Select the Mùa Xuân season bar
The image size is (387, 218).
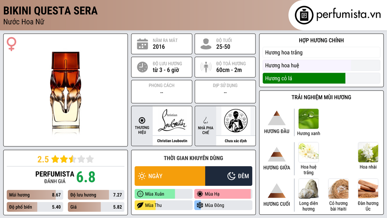[164, 194]
